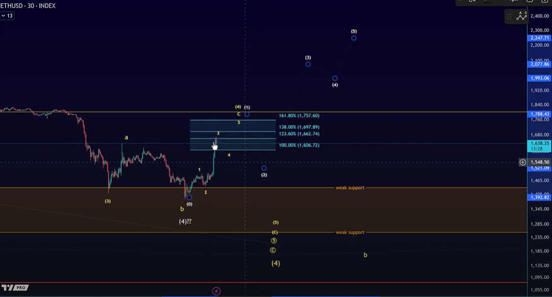Click the Elliott wave ABC pattern tool icon

tap(522, 17)
